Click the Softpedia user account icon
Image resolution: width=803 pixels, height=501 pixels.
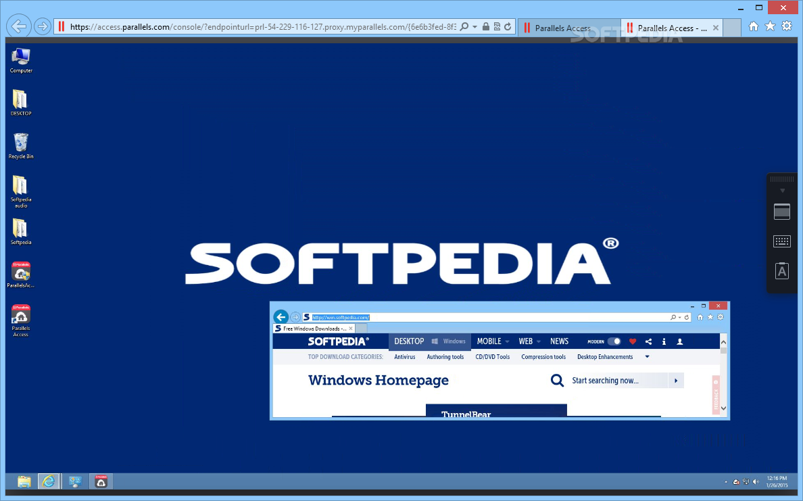pyautogui.click(x=679, y=341)
